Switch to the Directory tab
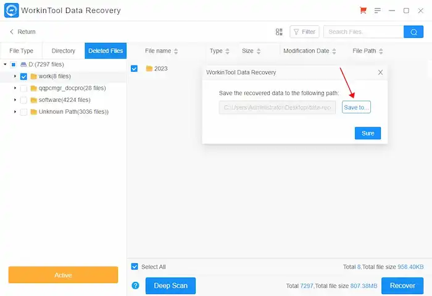This screenshot has width=432, height=296. coord(64,51)
